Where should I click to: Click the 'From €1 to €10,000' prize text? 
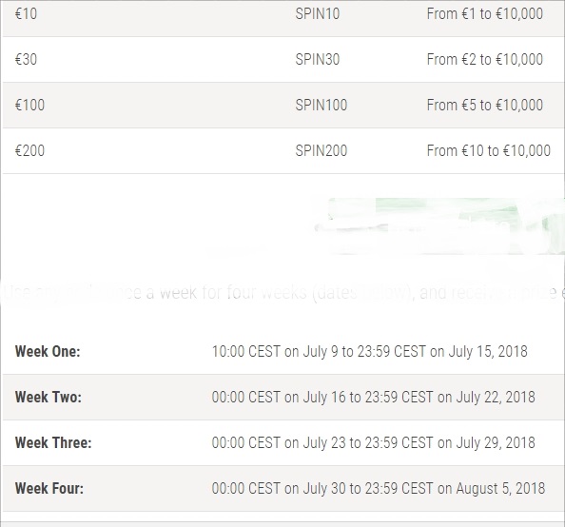485,14
